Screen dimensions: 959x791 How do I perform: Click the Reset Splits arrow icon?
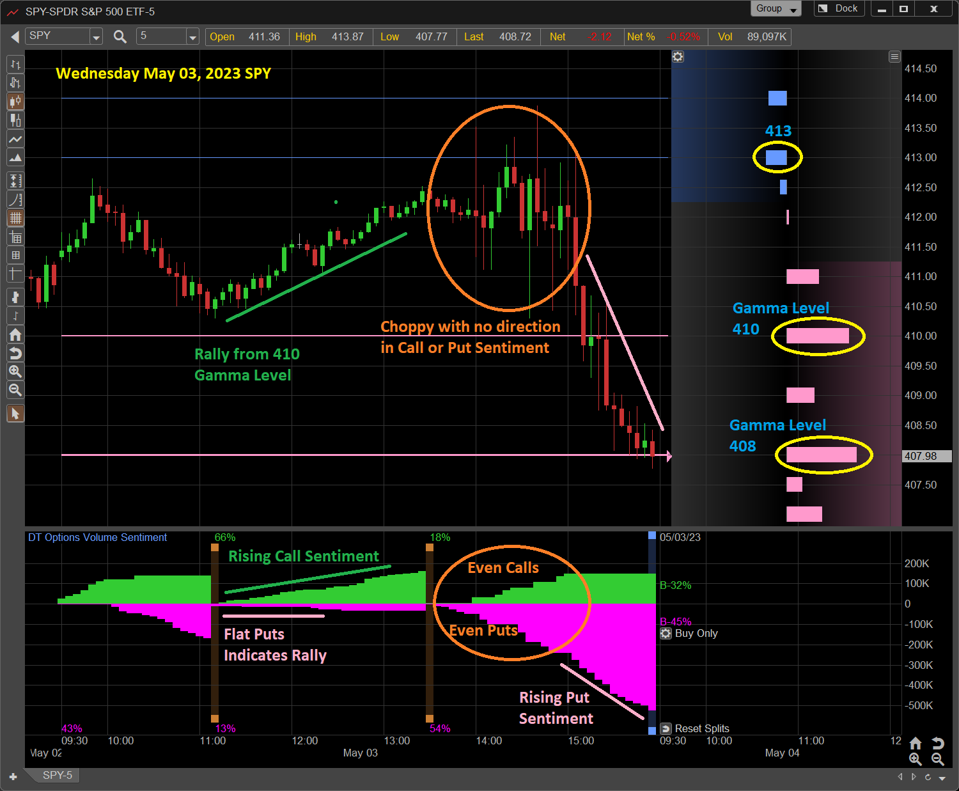tap(666, 728)
